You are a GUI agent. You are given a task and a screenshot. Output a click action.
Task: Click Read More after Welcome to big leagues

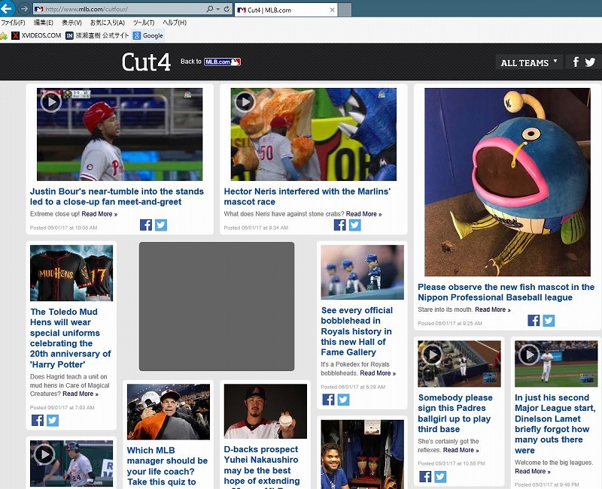(x=533, y=472)
